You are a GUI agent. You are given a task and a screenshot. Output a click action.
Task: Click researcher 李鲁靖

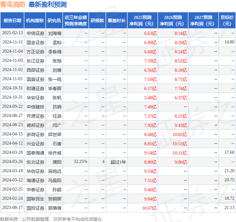pos(54,52)
